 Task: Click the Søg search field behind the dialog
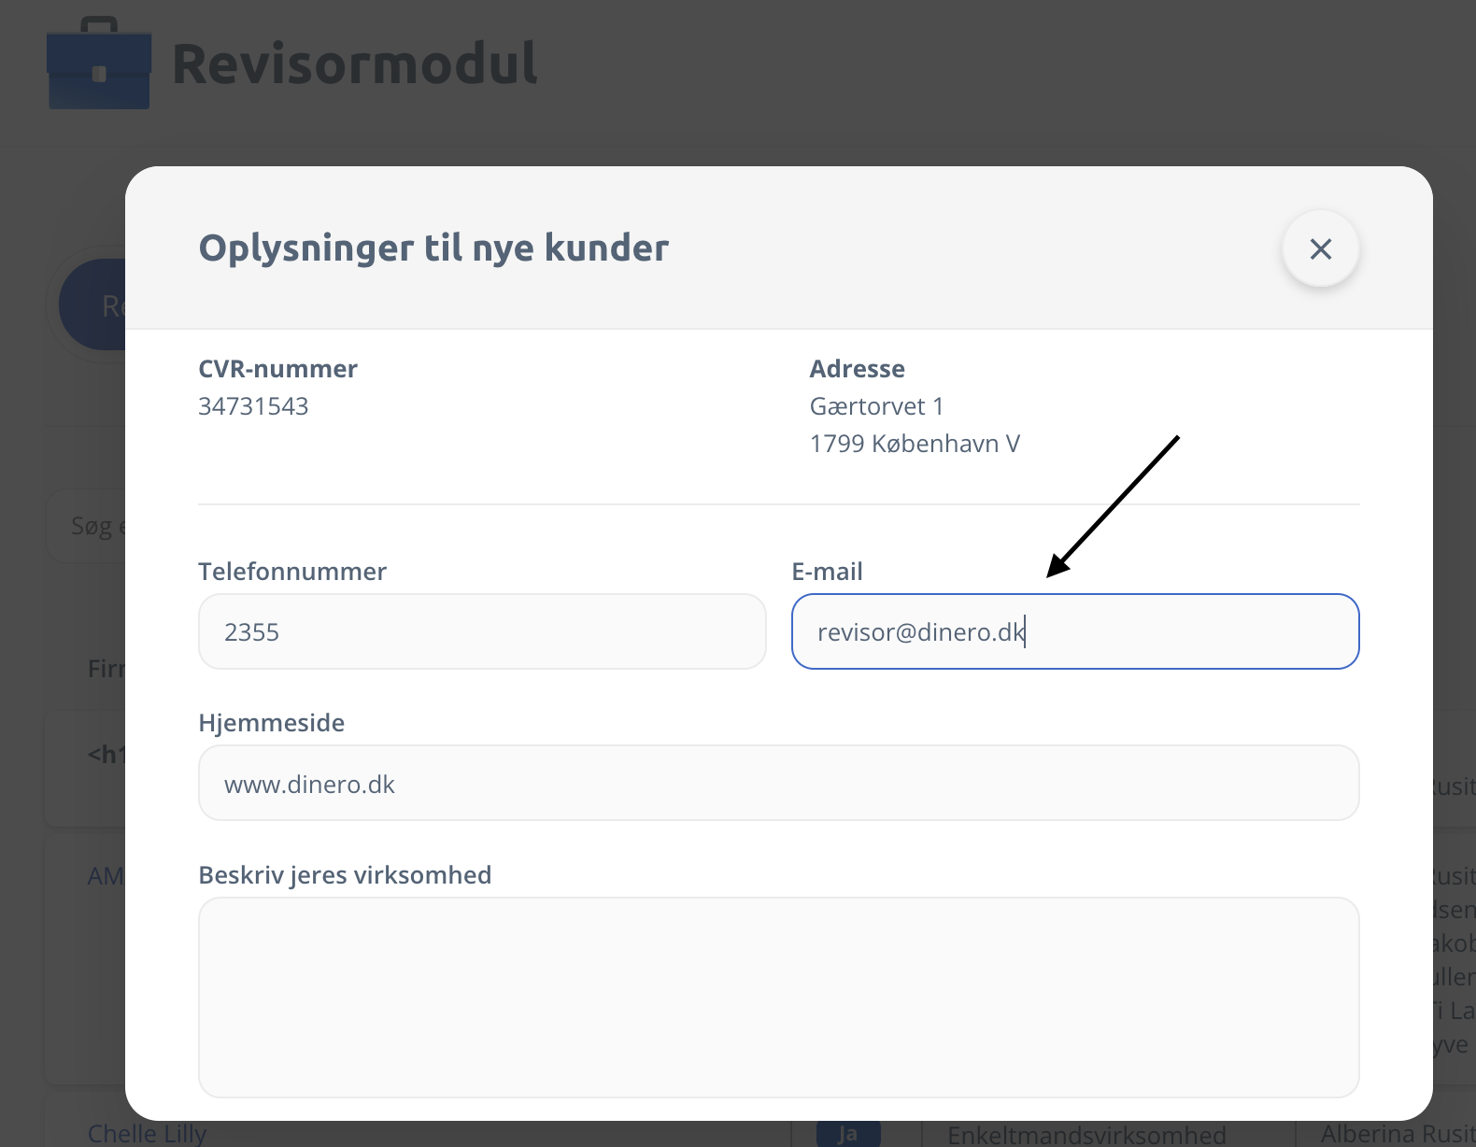(x=87, y=527)
